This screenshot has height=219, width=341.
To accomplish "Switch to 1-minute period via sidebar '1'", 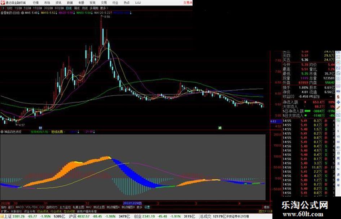I will [338, 126].
